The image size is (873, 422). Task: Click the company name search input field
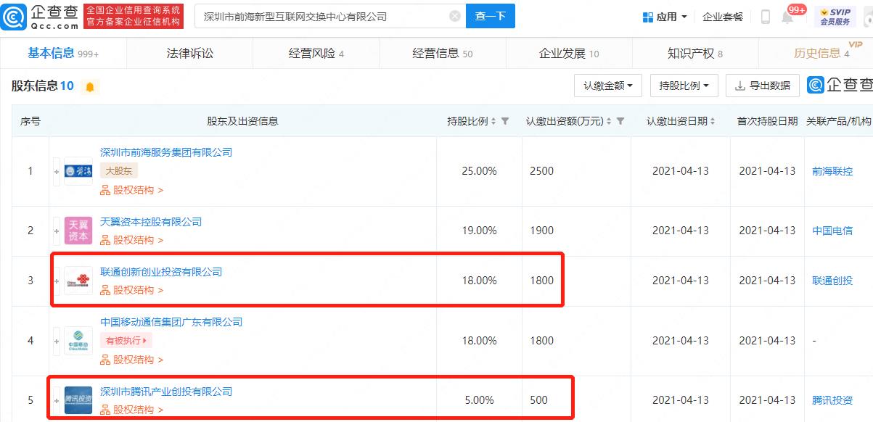pyautogui.click(x=319, y=16)
